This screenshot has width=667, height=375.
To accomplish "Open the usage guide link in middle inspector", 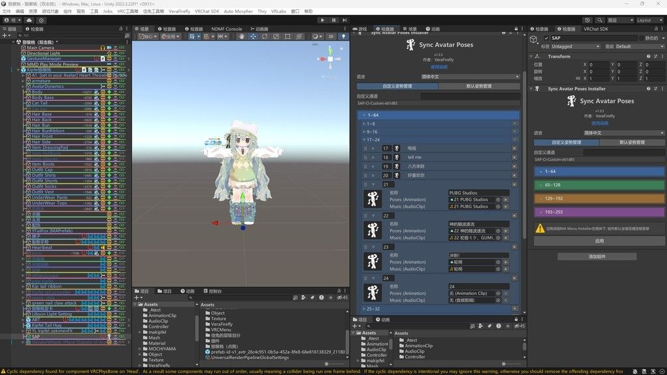I will (438, 67).
